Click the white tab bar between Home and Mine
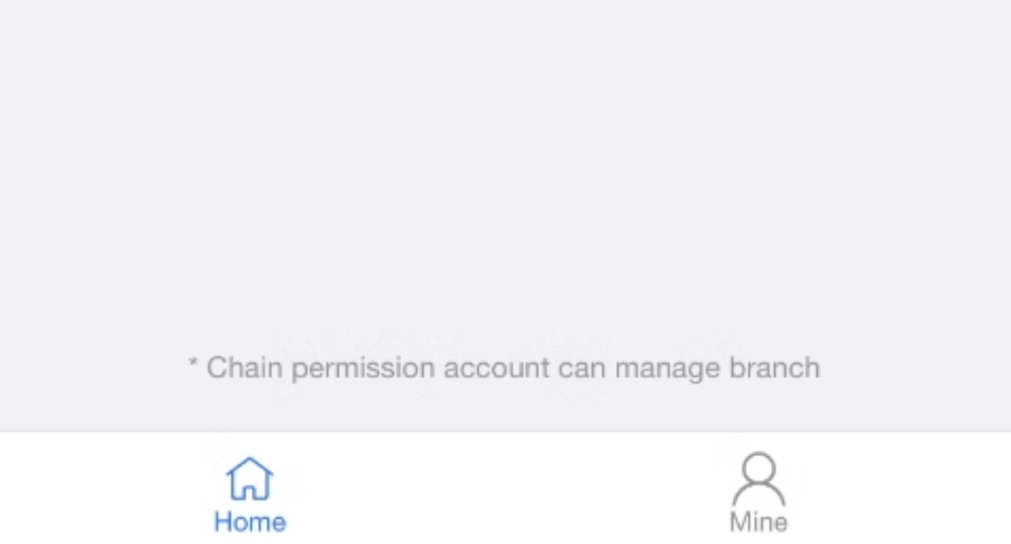 [x=506, y=489]
